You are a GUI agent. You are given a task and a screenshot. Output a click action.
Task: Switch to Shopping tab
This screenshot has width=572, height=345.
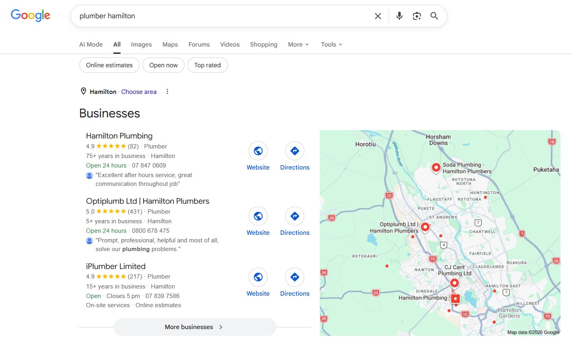[x=264, y=45]
